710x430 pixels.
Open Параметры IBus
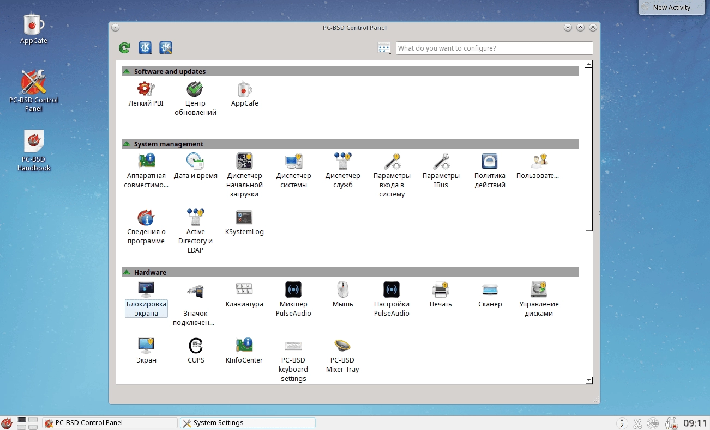click(441, 171)
